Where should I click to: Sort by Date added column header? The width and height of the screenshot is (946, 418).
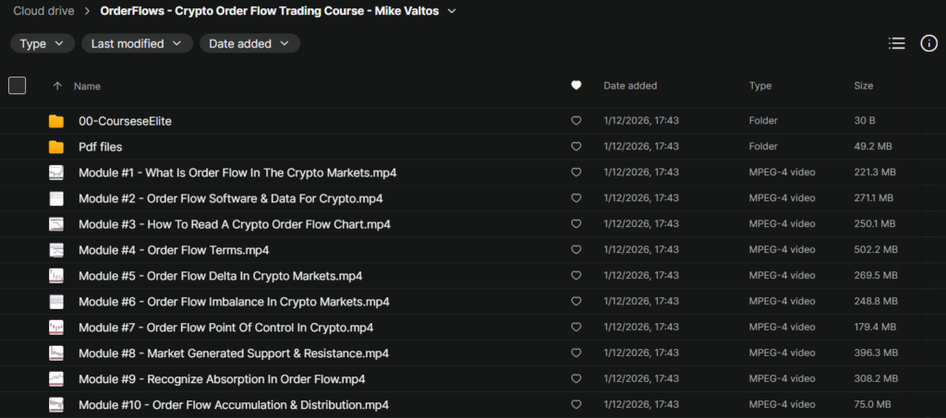coord(630,86)
